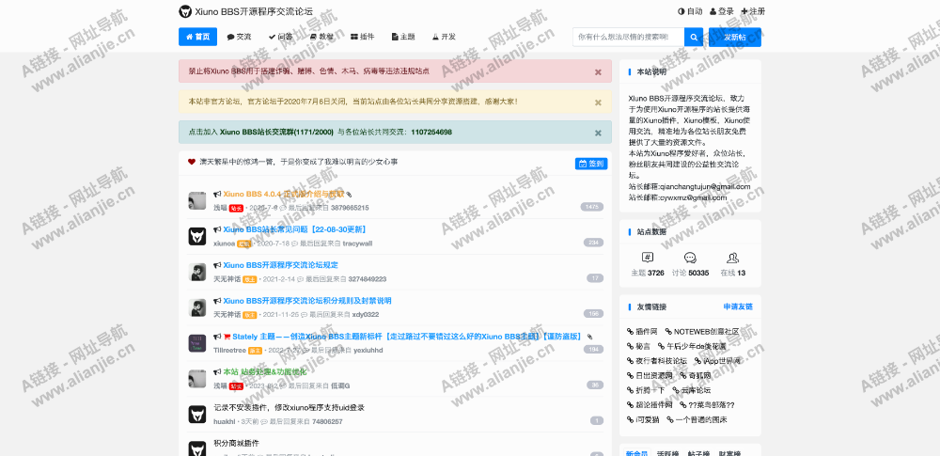Open the 教程 nav item
This screenshot has width=940, height=456.
321,37
